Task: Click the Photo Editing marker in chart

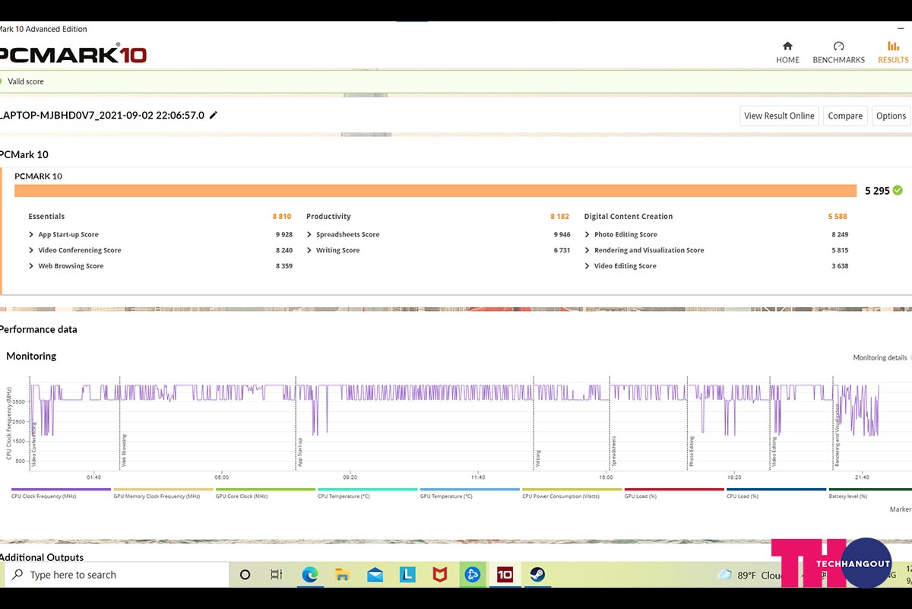Action: (x=692, y=452)
